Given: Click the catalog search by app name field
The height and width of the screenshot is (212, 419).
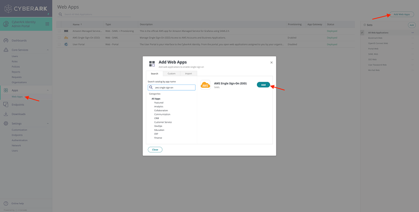Looking at the screenshot, I should [172, 87].
